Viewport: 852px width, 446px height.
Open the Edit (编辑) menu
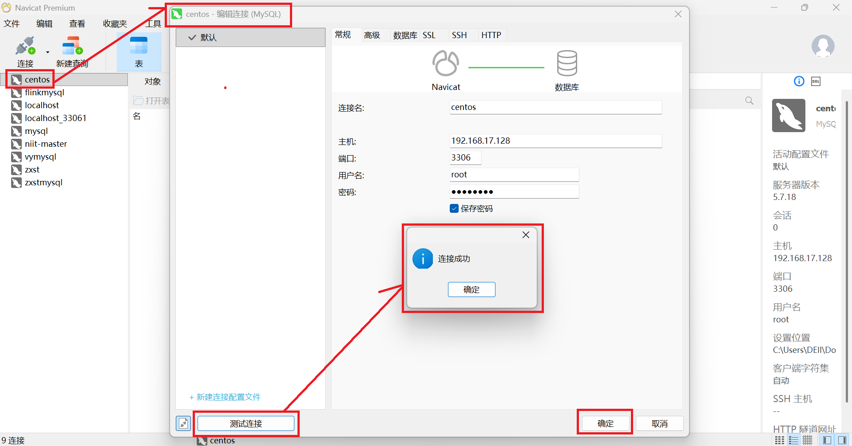click(44, 23)
